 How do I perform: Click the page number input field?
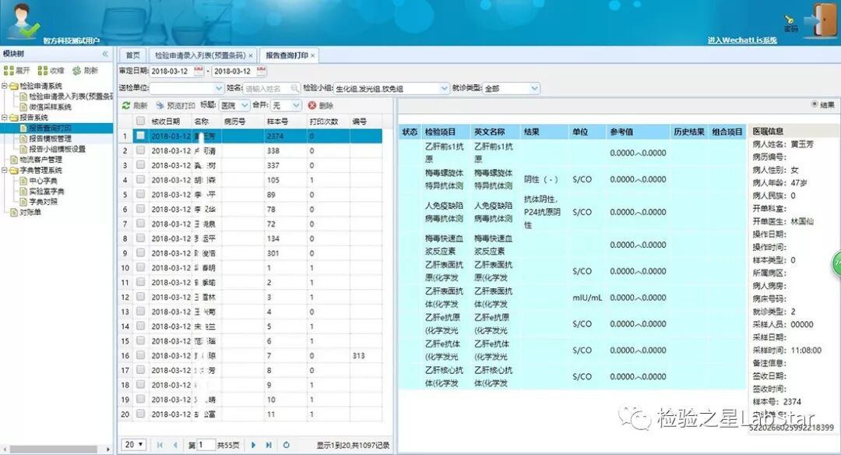click(206, 445)
